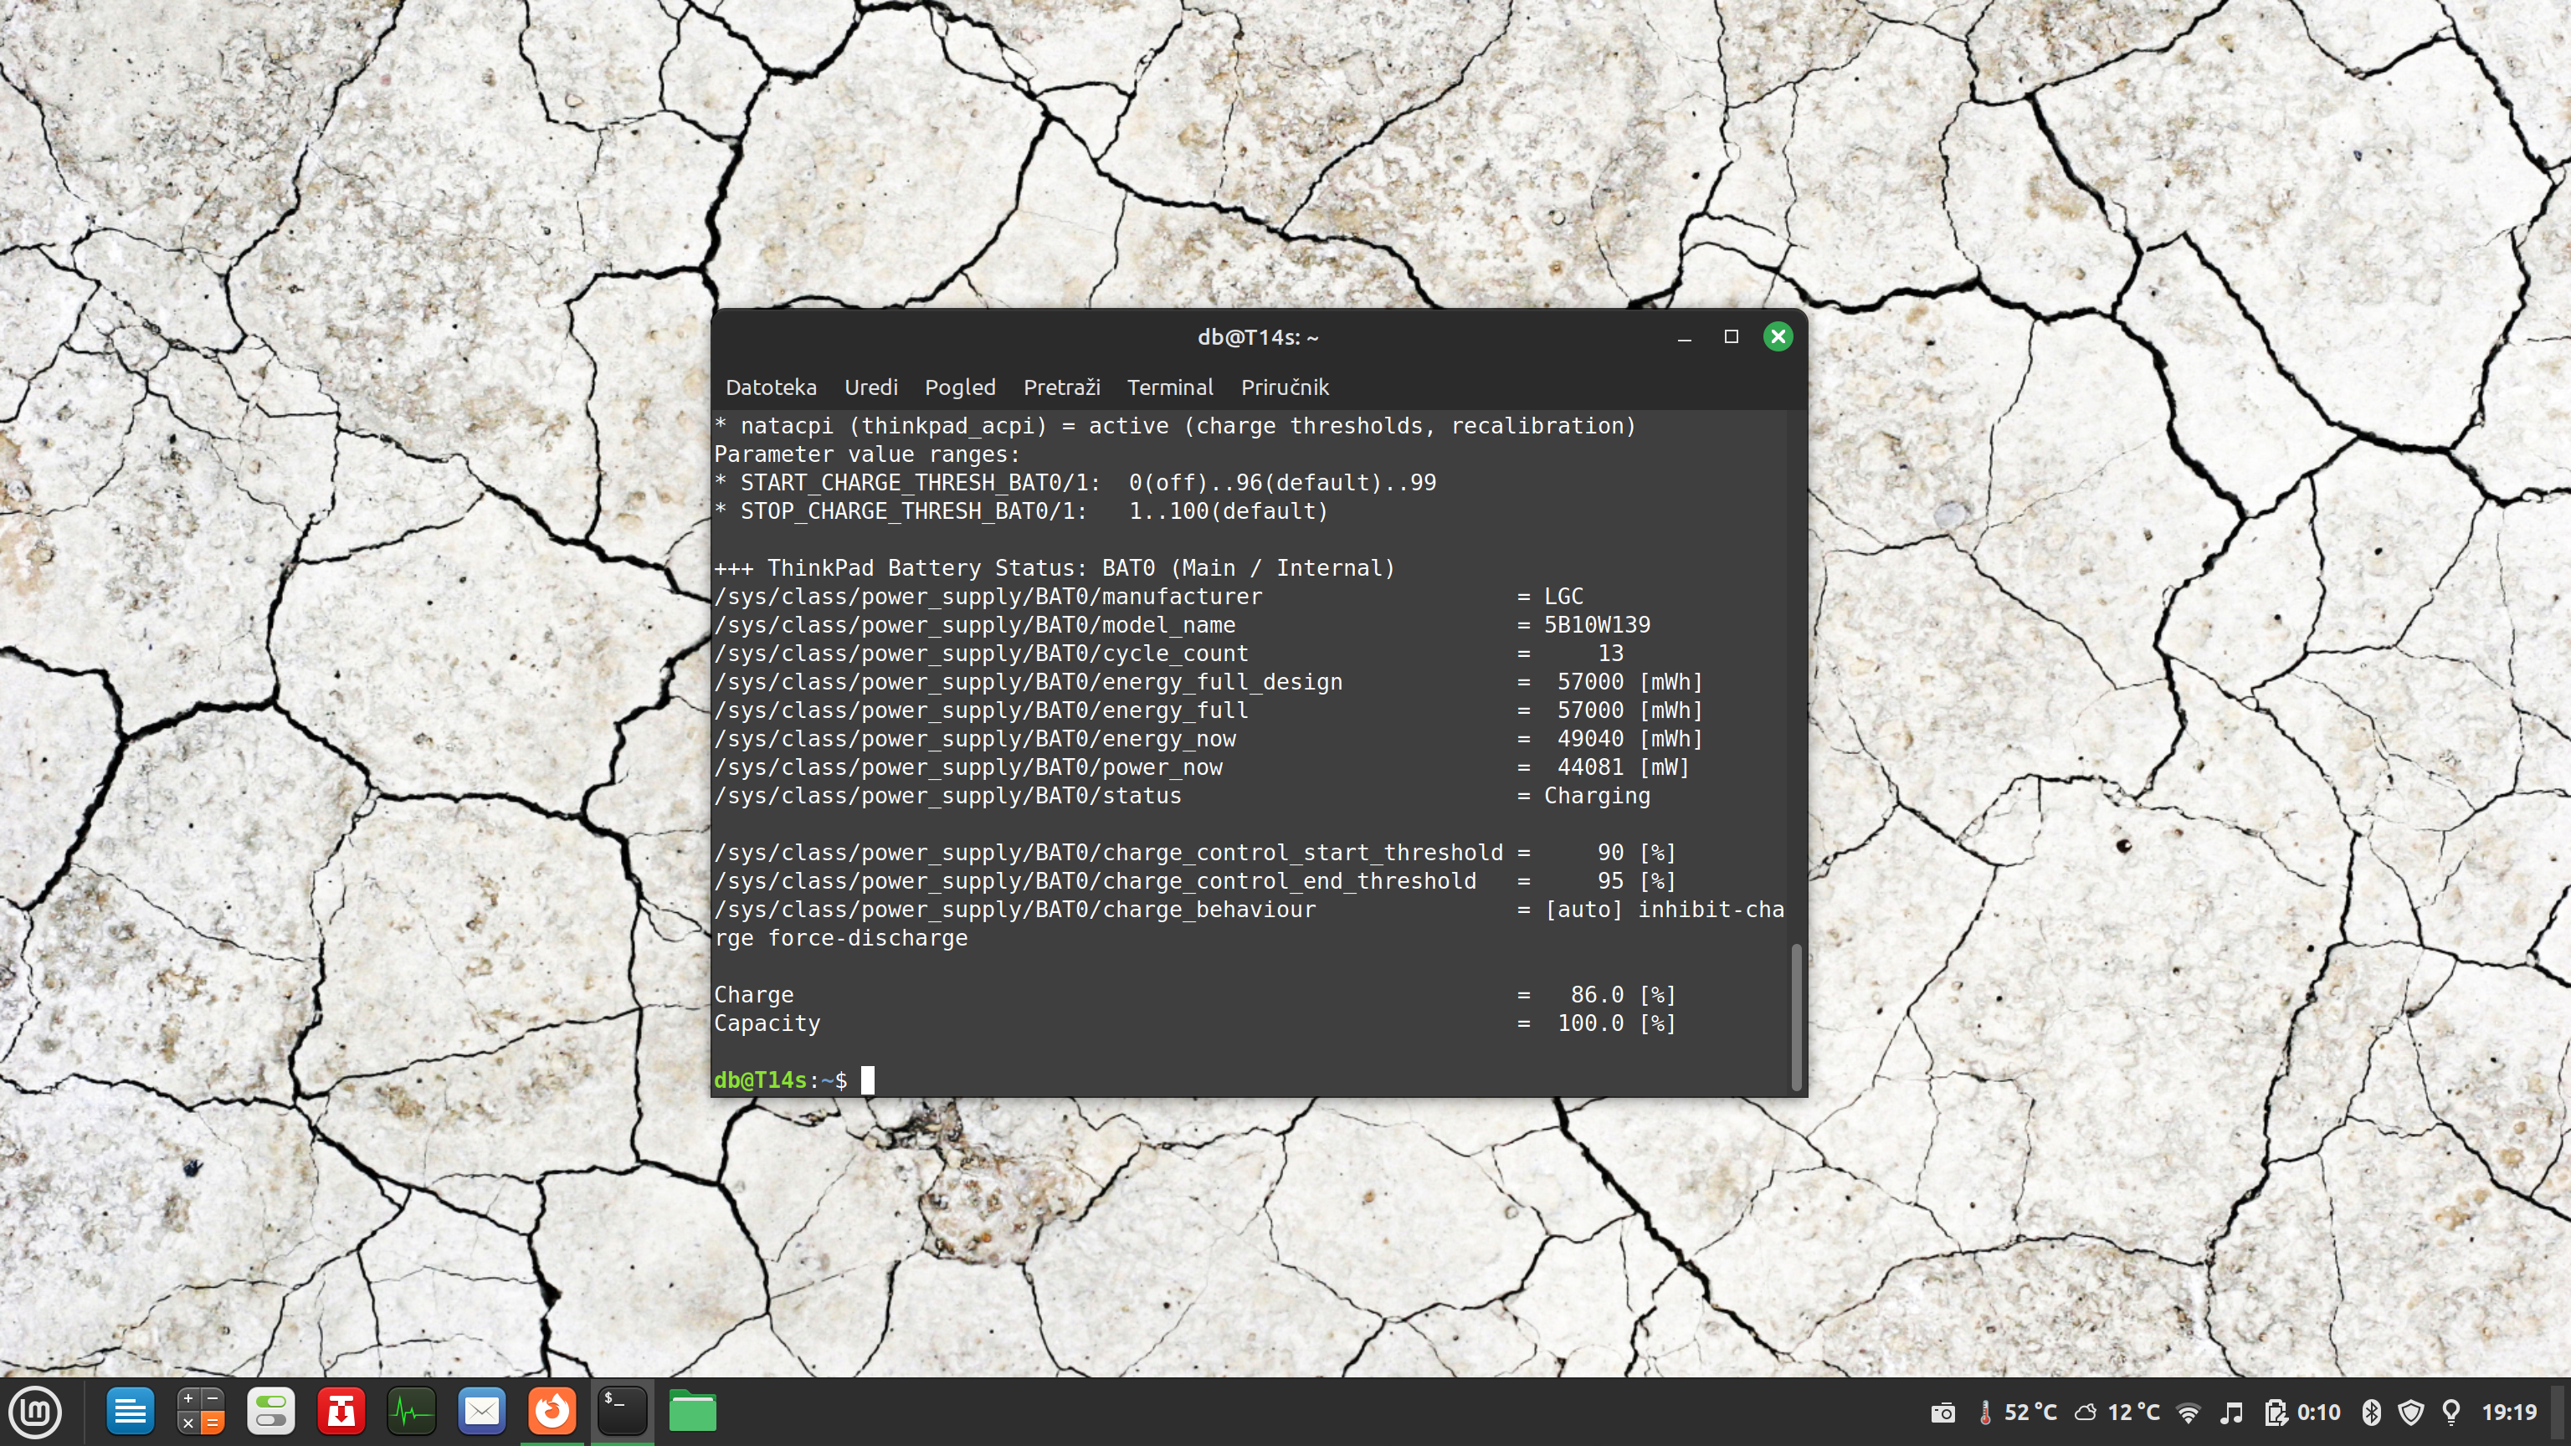Open the system monitor pulse icon

(x=411, y=1412)
